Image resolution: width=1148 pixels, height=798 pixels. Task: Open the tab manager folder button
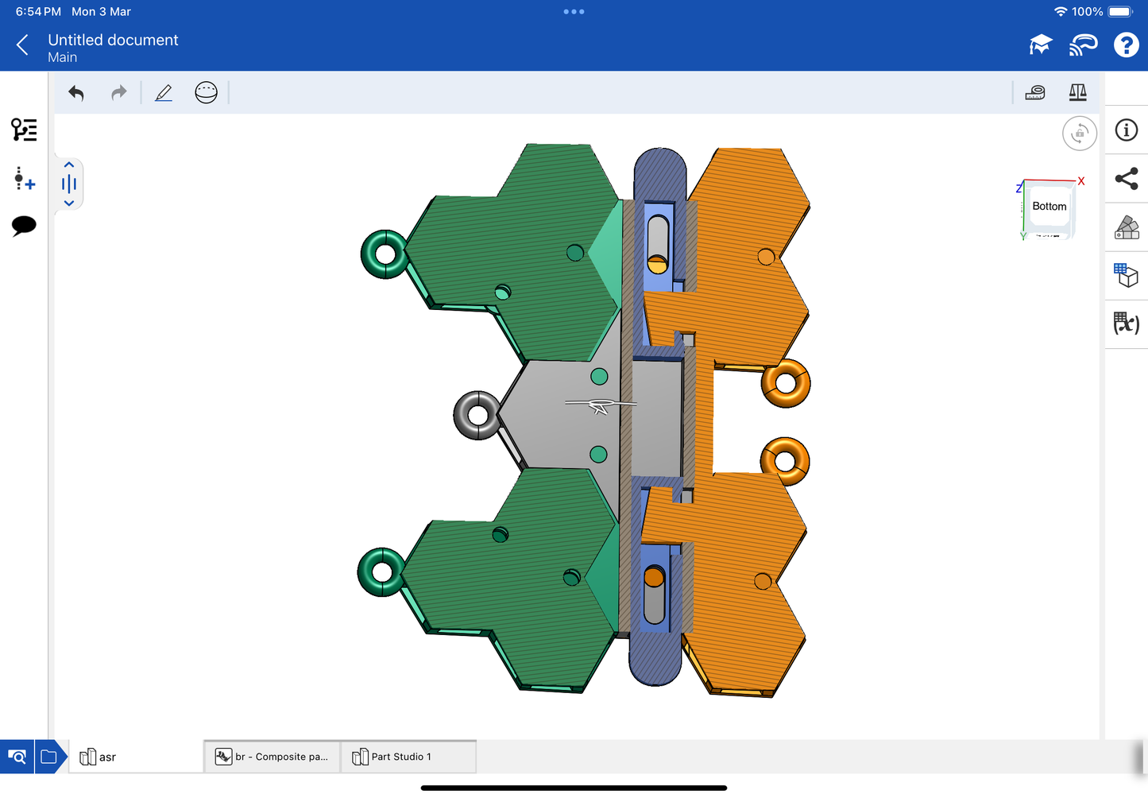[x=49, y=757]
